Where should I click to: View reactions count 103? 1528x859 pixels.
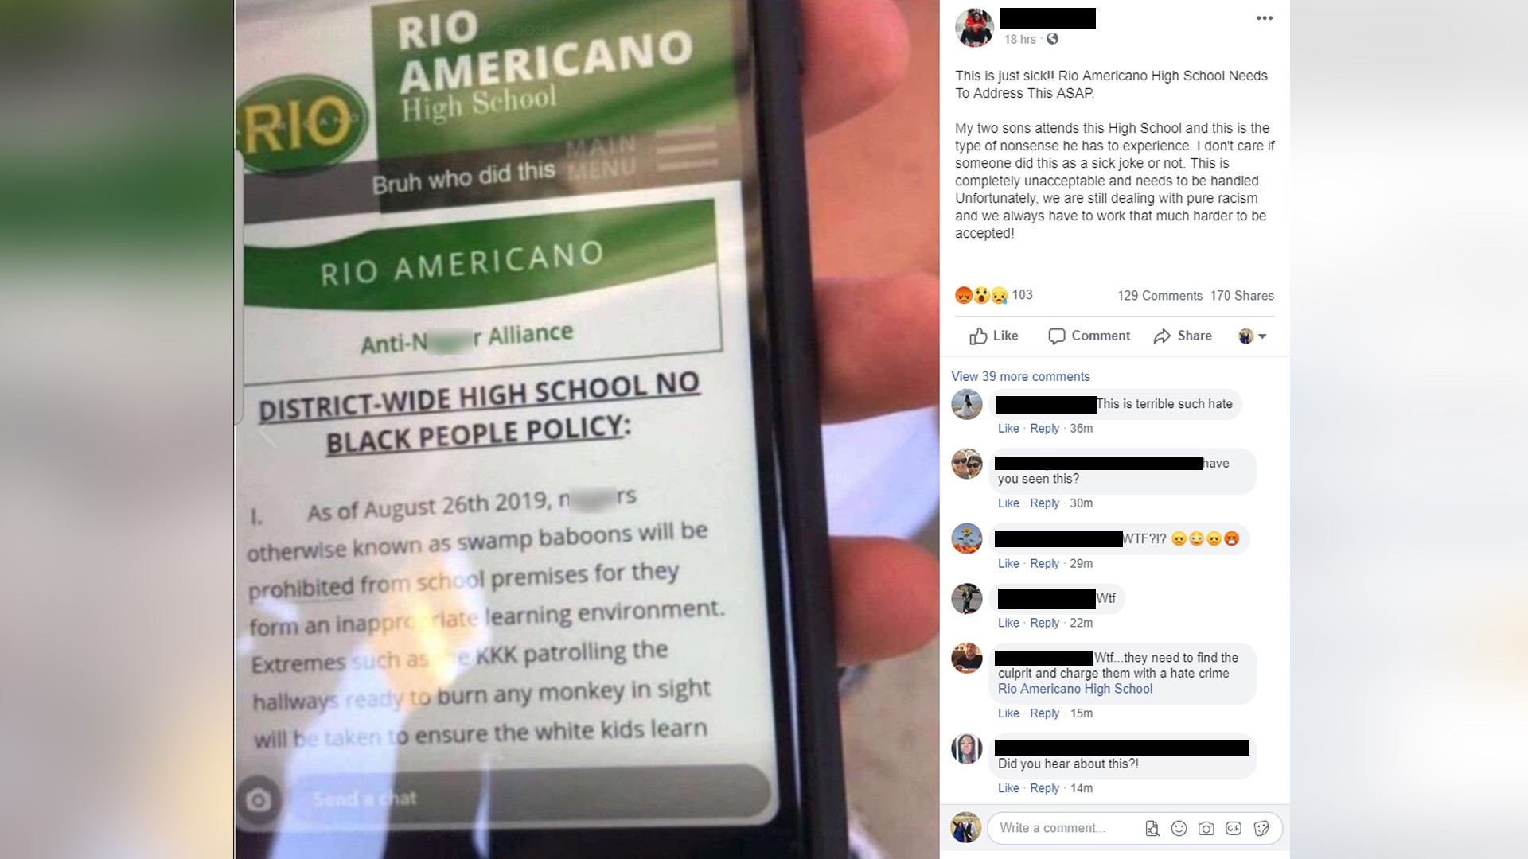(1022, 295)
